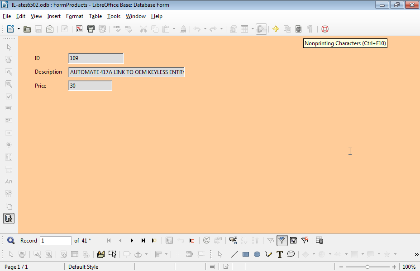Expand the Undo dropdown arrow
Image resolution: width=420 pixels, height=271 pixels.
[x=205, y=29]
